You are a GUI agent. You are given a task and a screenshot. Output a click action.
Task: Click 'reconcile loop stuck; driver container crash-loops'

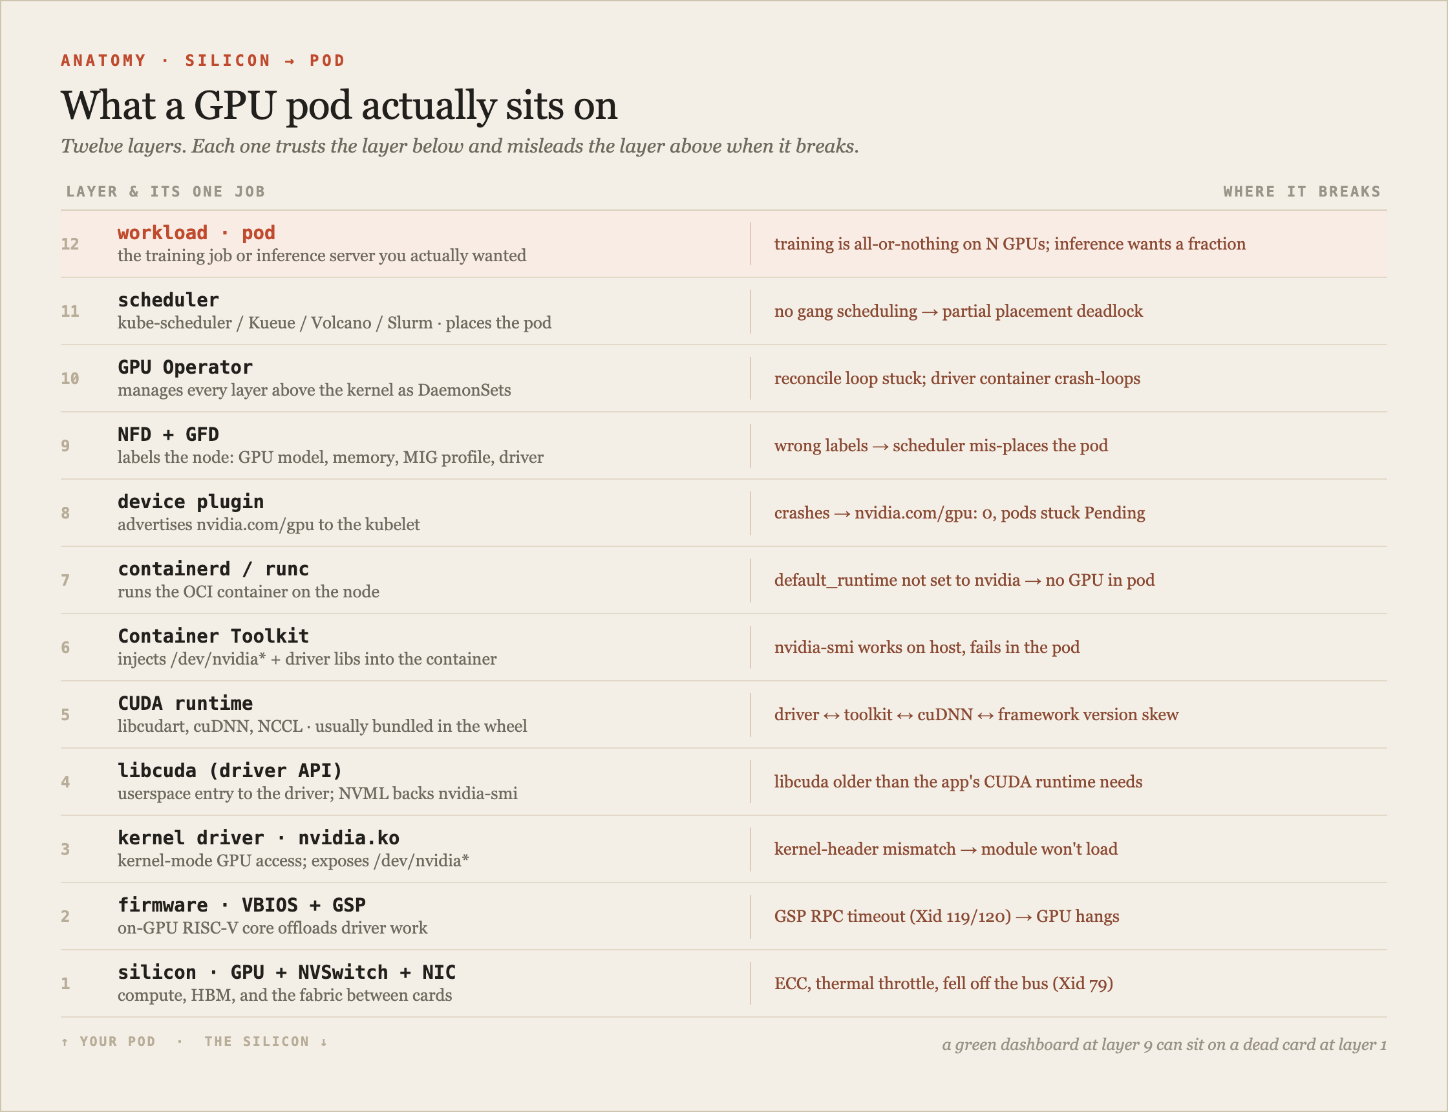tap(957, 379)
